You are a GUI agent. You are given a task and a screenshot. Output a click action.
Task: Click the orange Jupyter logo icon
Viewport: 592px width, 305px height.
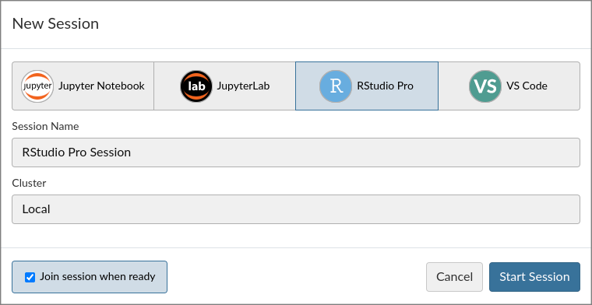[37, 86]
